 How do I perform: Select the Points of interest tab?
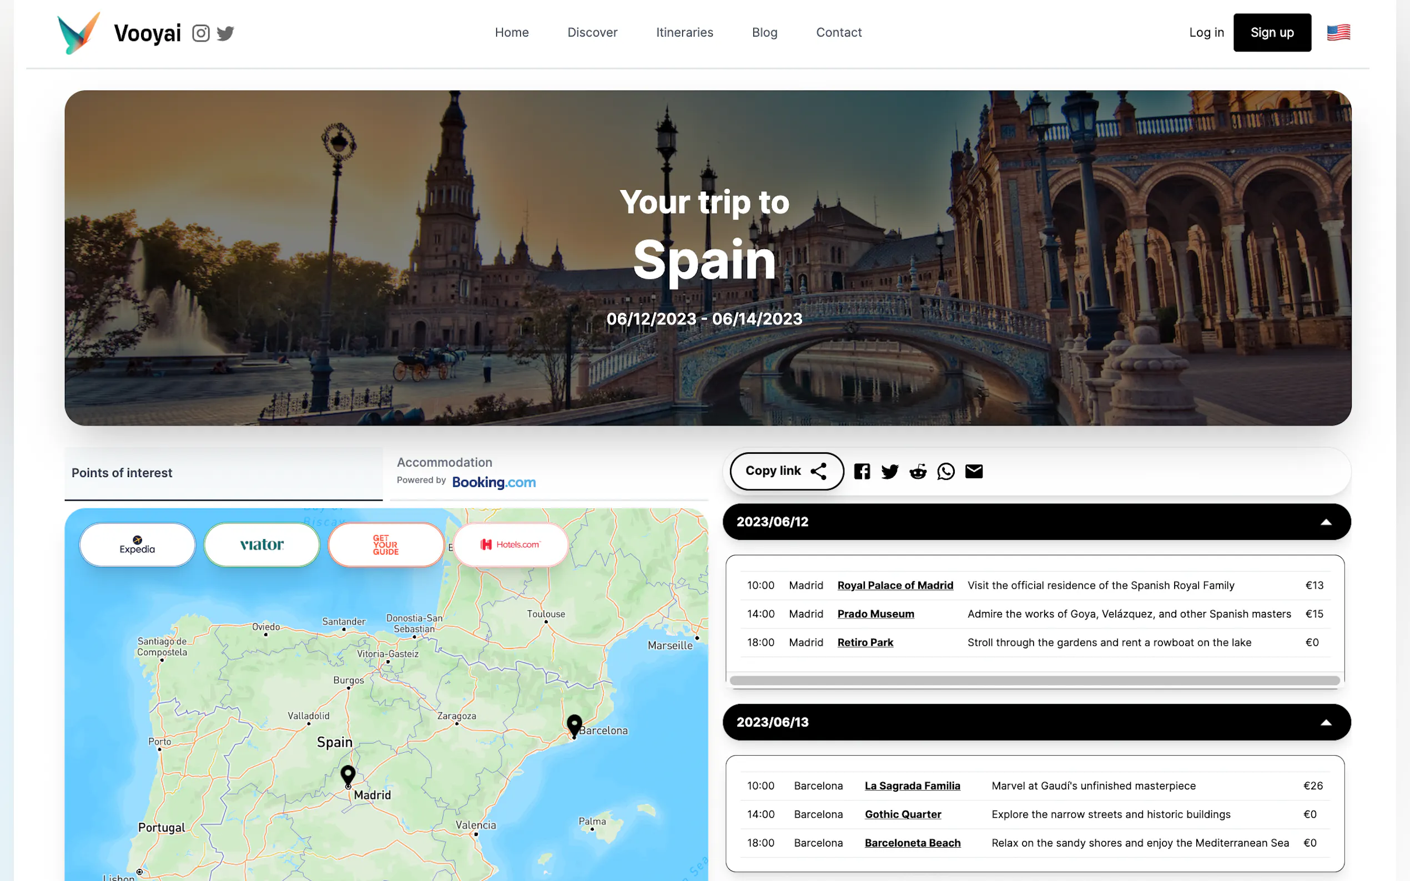click(223, 473)
